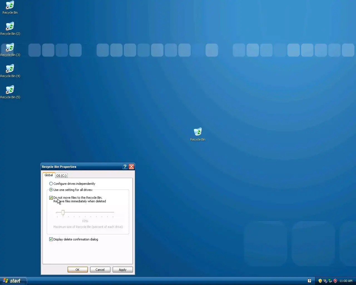Select the top-left Recycle Bin shortcut icon

(10, 8)
